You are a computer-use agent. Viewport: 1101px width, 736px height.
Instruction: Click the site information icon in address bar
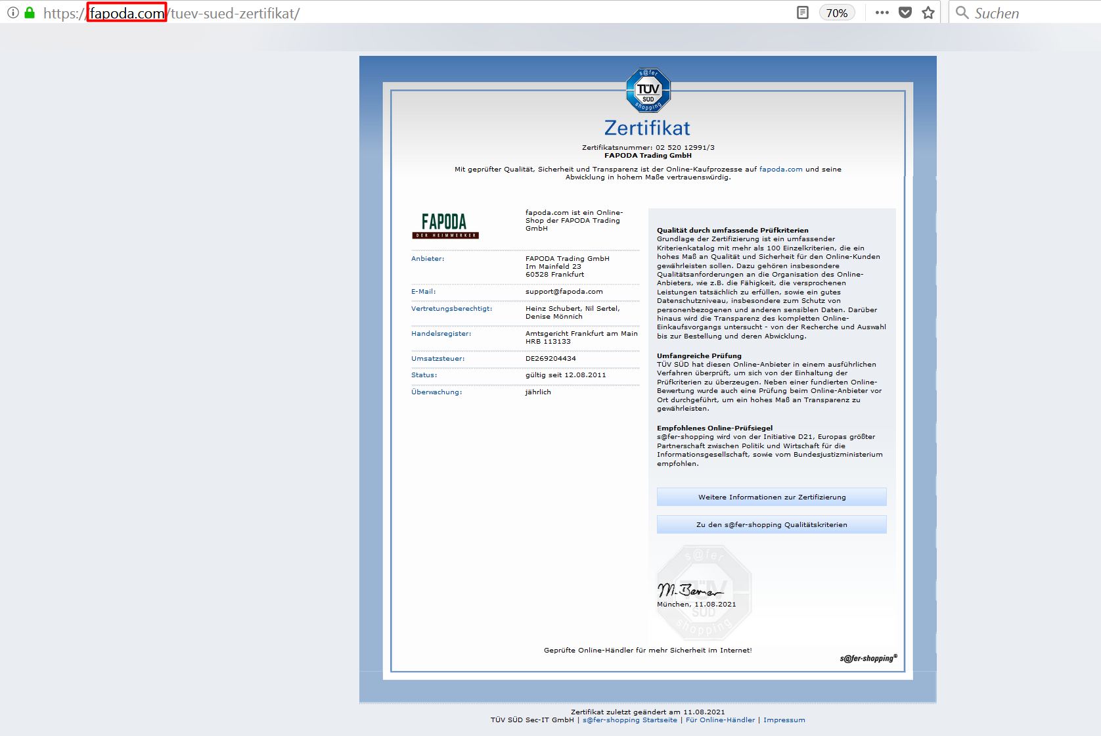12,12
